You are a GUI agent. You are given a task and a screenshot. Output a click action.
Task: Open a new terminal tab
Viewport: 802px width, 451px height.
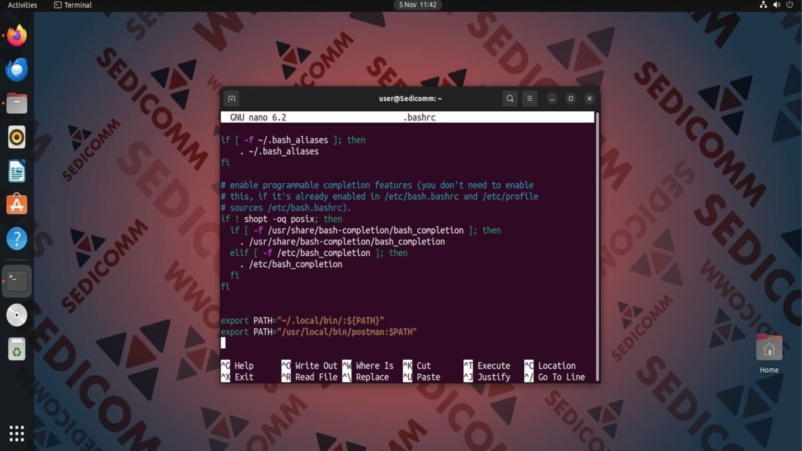231,98
